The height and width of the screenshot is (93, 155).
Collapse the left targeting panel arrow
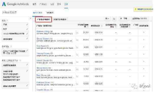[x=30, y=18]
